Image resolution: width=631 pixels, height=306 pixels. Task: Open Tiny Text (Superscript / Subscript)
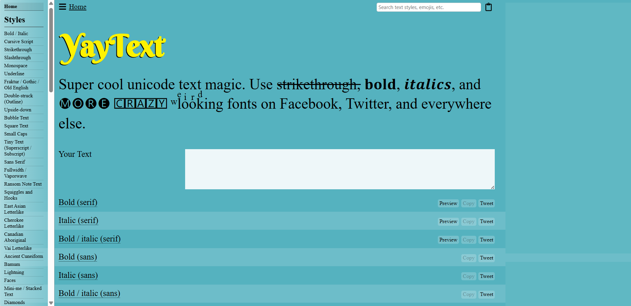(x=18, y=148)
